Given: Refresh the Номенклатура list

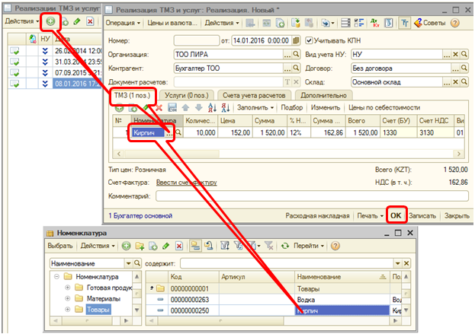Looking at the screenshot, I should pos(284,246).
